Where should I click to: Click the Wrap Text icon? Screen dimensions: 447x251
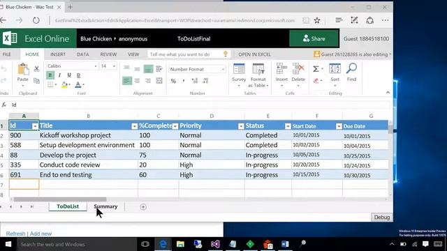pos(159,68)
